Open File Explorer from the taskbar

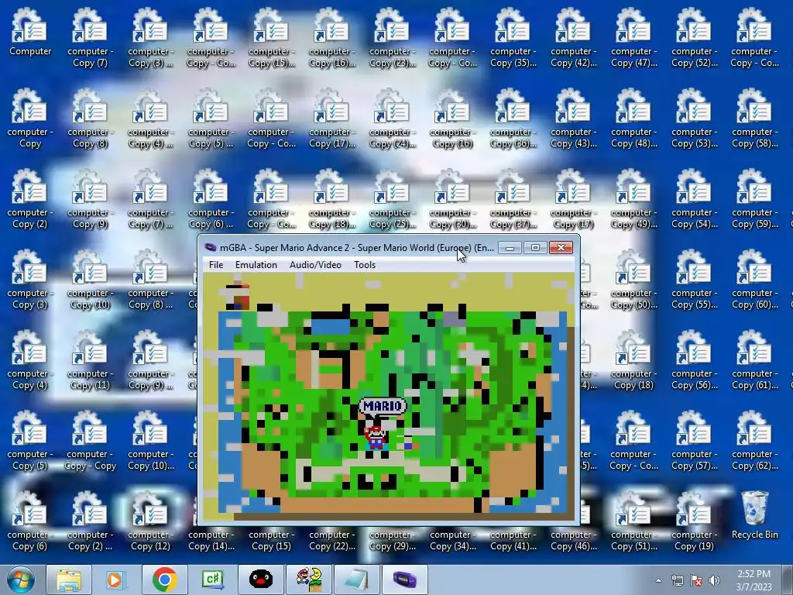coord(69,580)
